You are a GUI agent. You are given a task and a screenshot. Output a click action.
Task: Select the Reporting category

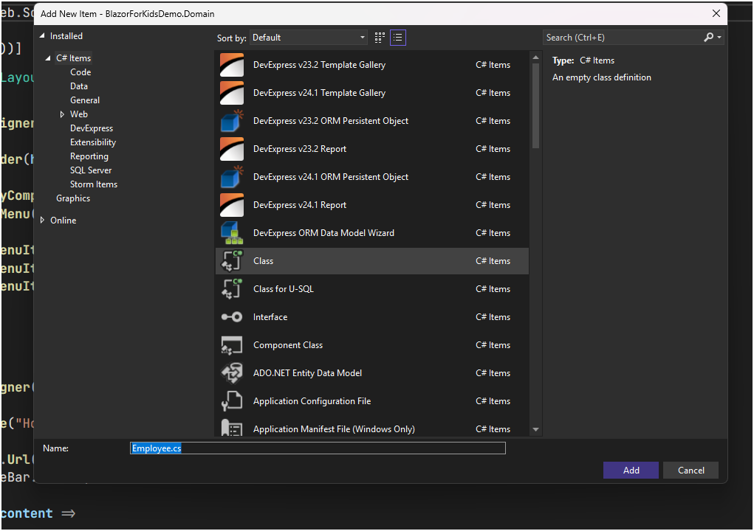(89, 156)
